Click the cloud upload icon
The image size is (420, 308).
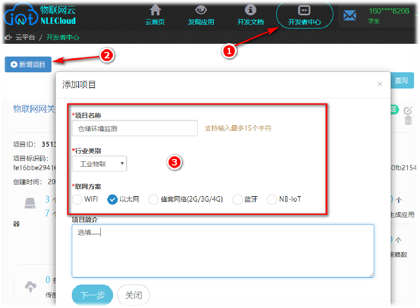point(31,286)
